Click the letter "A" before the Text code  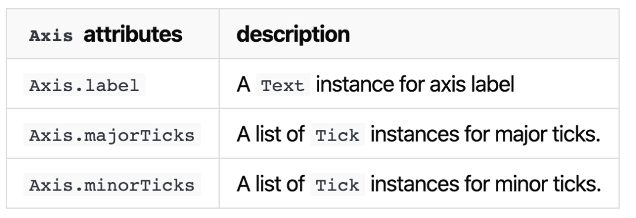[x=243, y=85]
